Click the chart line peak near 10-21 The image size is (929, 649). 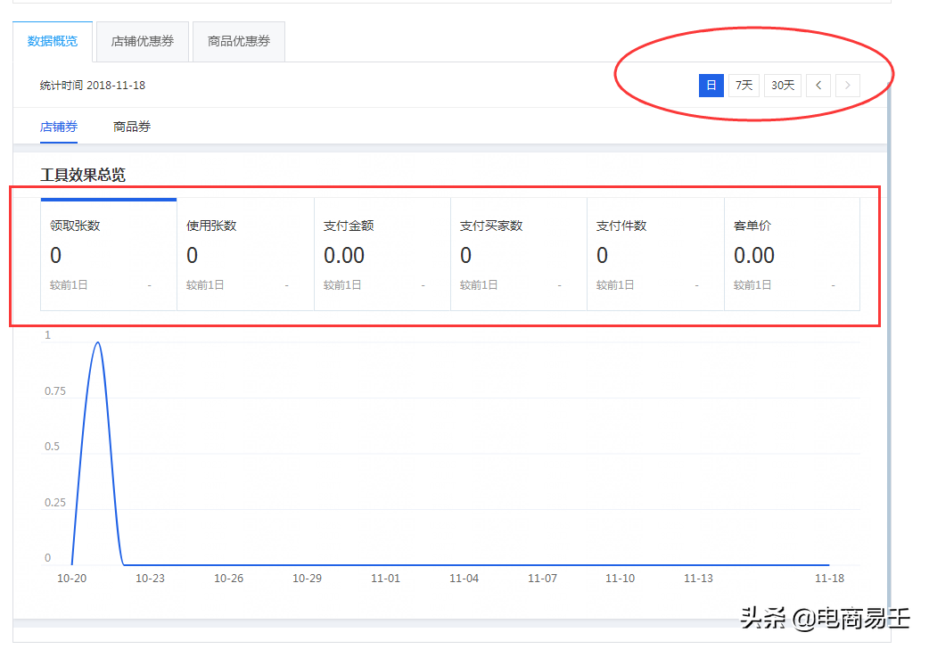(98, 342)
